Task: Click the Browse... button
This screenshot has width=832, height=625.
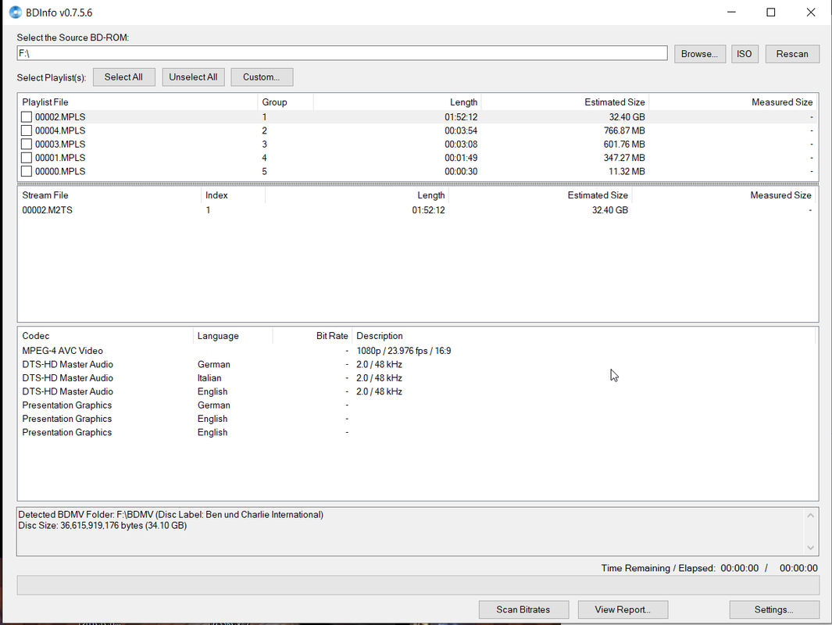Action: [x=699, y=54]
